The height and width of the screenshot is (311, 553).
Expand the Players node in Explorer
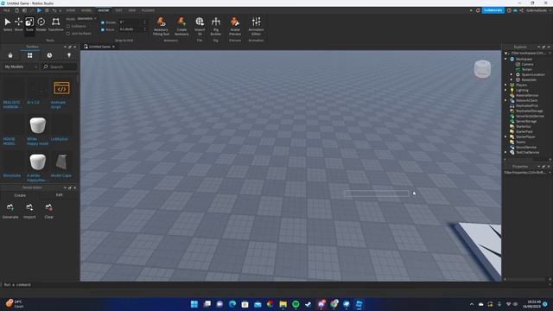[505, 85]
